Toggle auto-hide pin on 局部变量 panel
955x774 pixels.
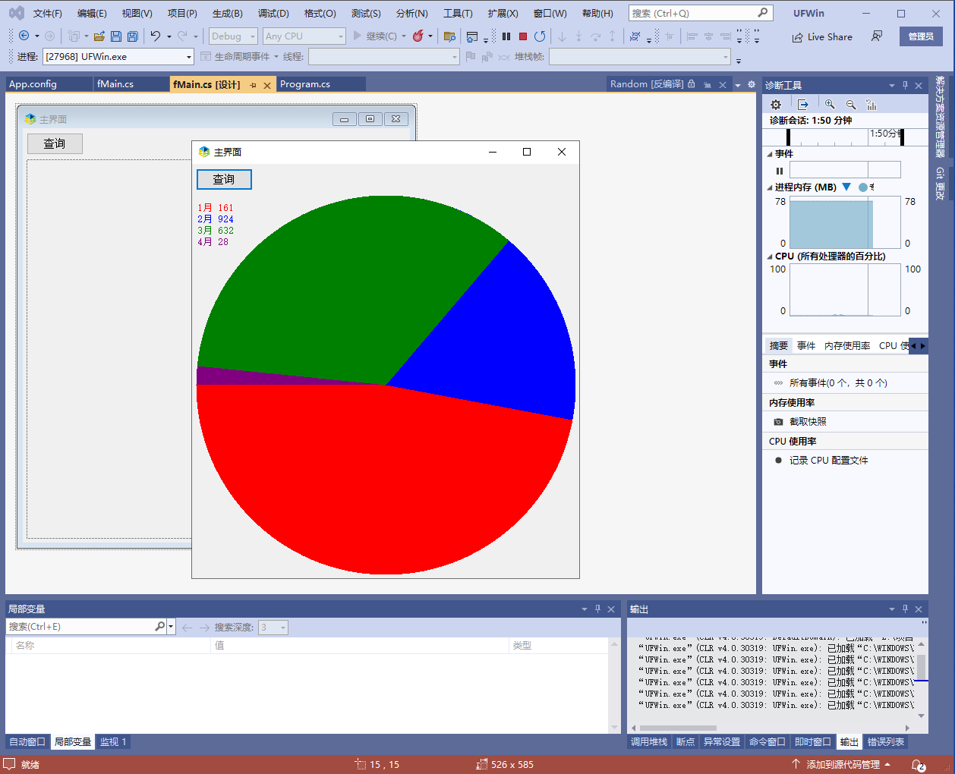point(597,609)
